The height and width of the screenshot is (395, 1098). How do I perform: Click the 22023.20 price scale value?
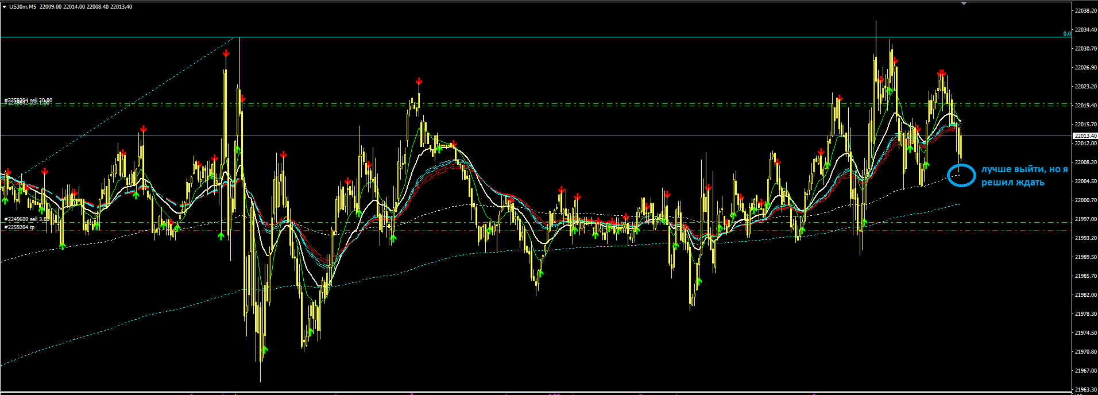coord(1085,87)
